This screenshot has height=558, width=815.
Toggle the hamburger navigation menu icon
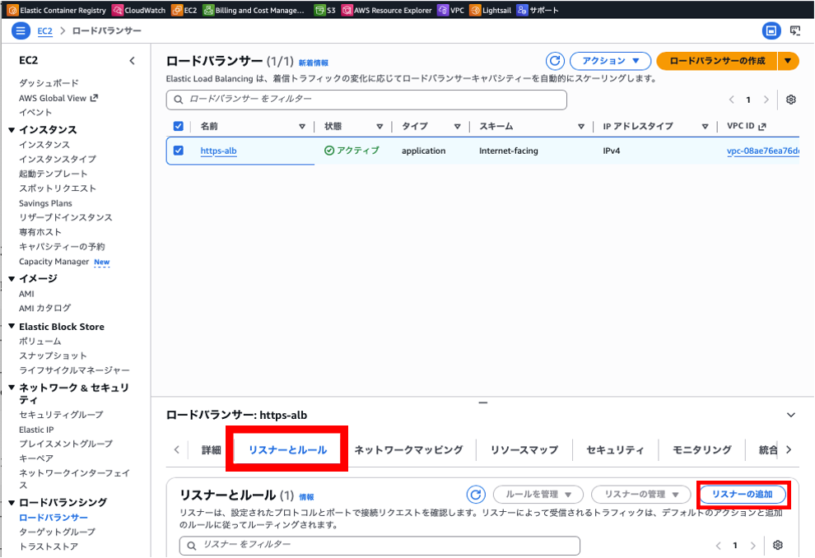point(21,30)
